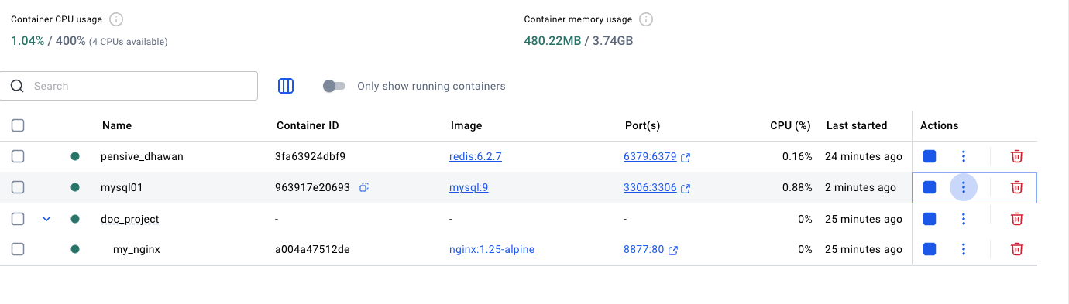Image resolution: width=1069 pixels, height=304 pixels.
Task: Select the my_nginx checkbox
Action: point(18,249)
